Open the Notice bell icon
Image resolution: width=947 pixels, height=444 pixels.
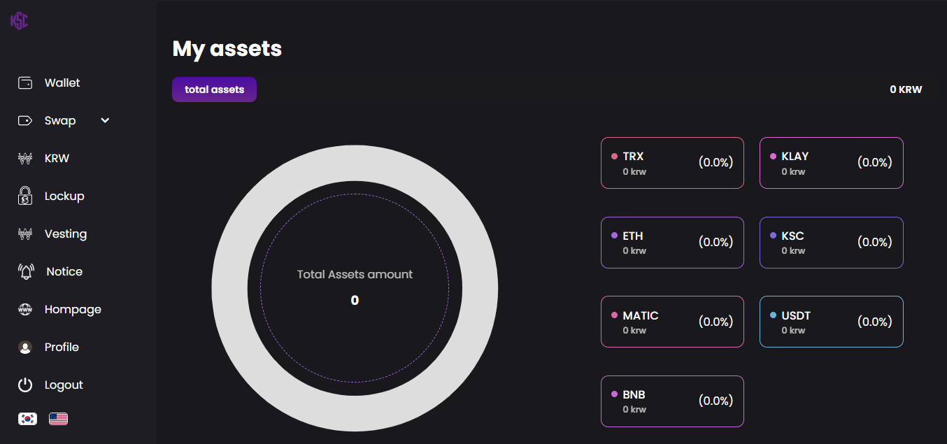pos(26,271)
